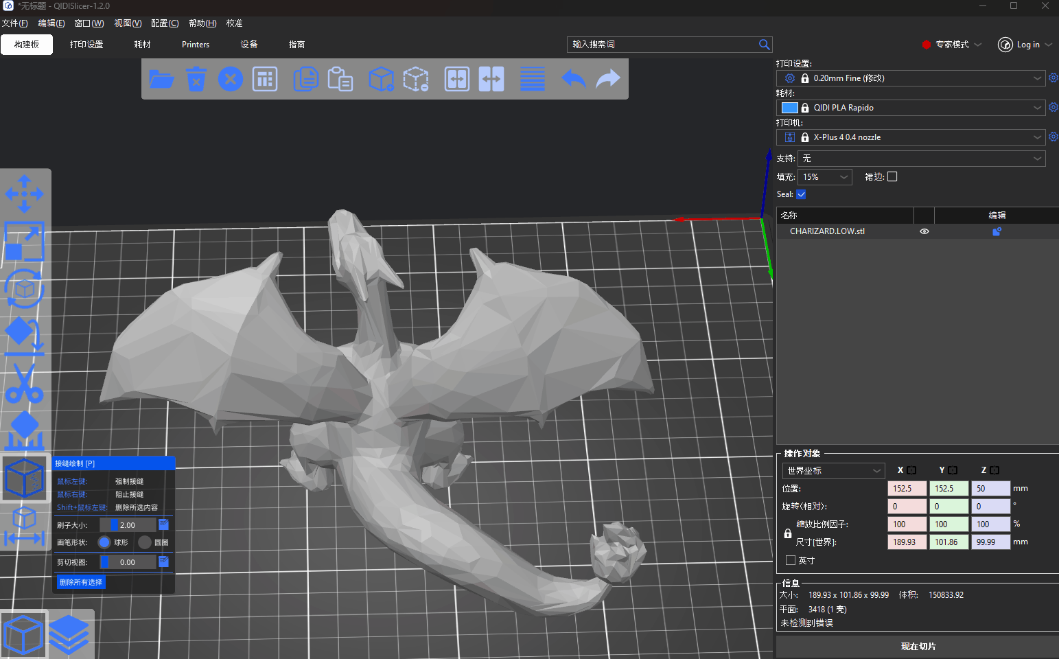Screen dimensions: 1059x659
Task: Select the Rotate tool in the left sidebar
Action: (25, 288)
